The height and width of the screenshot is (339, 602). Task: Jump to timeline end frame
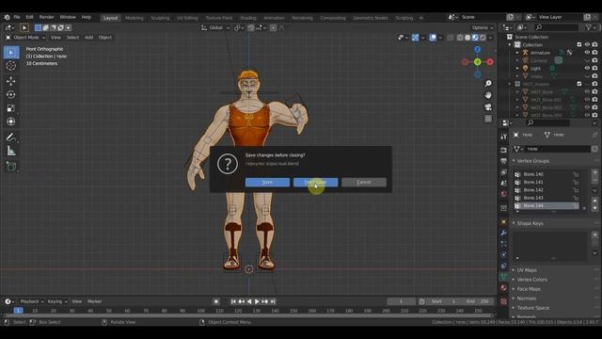273,301
